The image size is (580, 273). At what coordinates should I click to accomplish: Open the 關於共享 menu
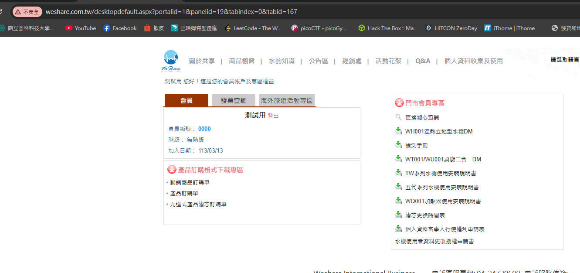[202, 61]
